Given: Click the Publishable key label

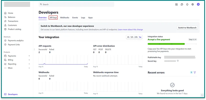Looking at the screenshot, I should (x=154, y=58).
